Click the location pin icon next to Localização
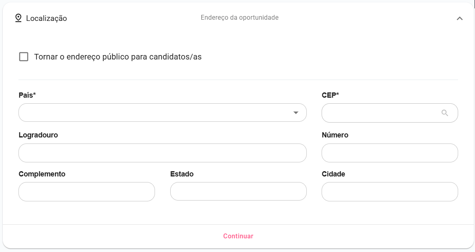The image size is (475, 252). (18, 18)
